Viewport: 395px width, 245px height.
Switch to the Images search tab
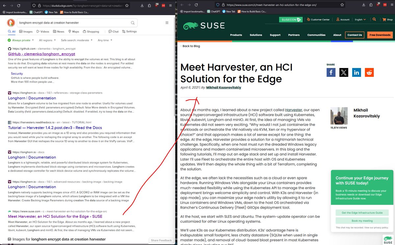pos(26,32)
